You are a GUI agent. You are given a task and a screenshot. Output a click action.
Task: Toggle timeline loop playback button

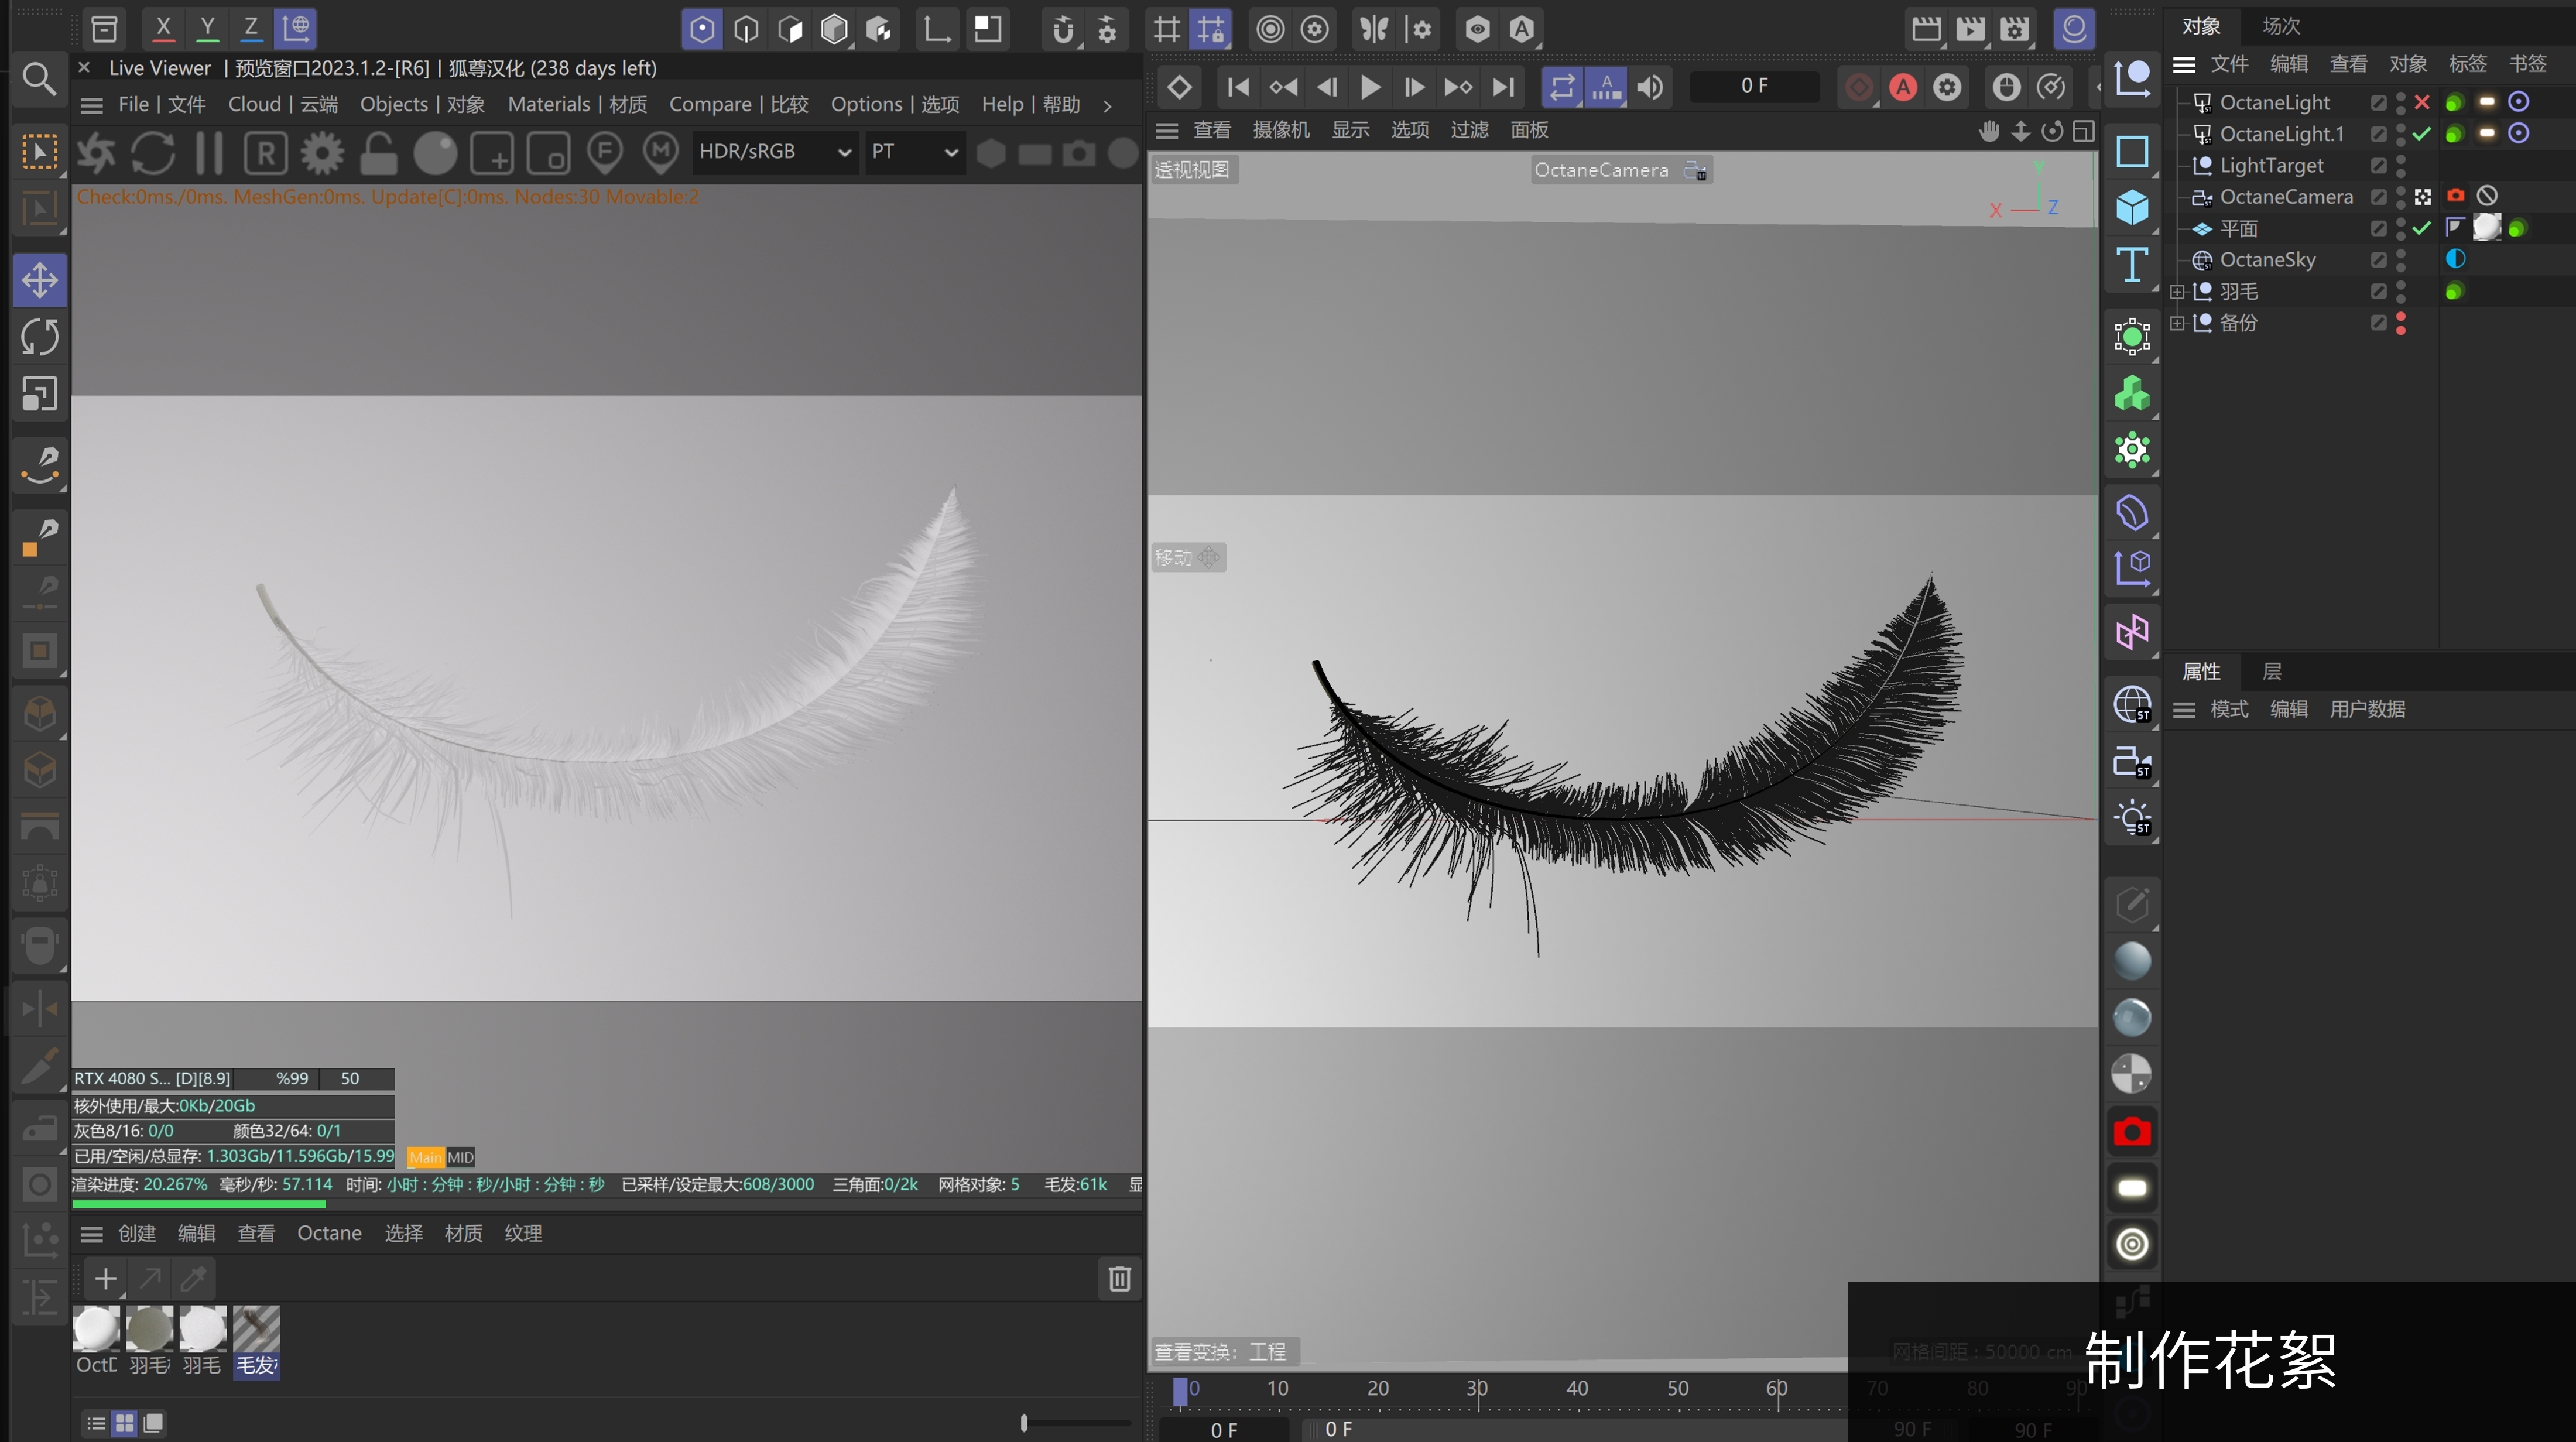coord(1562,87)
